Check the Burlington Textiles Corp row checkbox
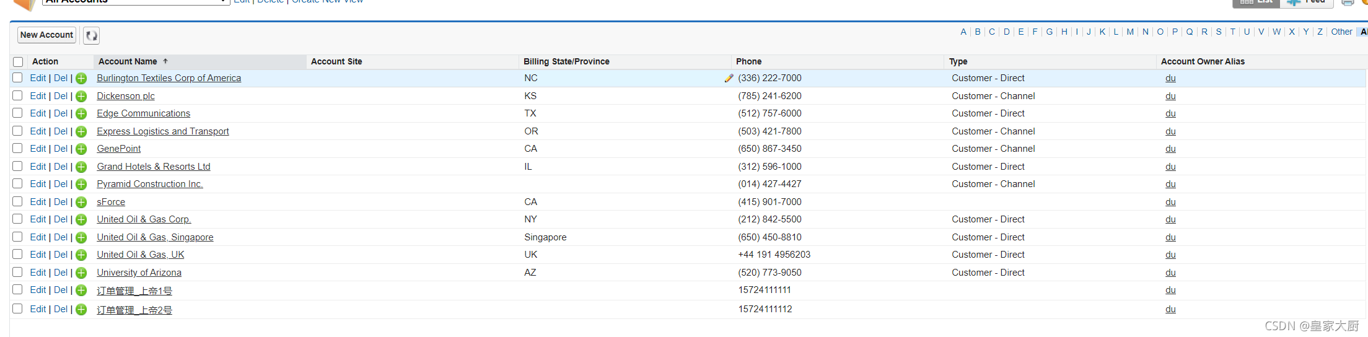 (17, 77)
